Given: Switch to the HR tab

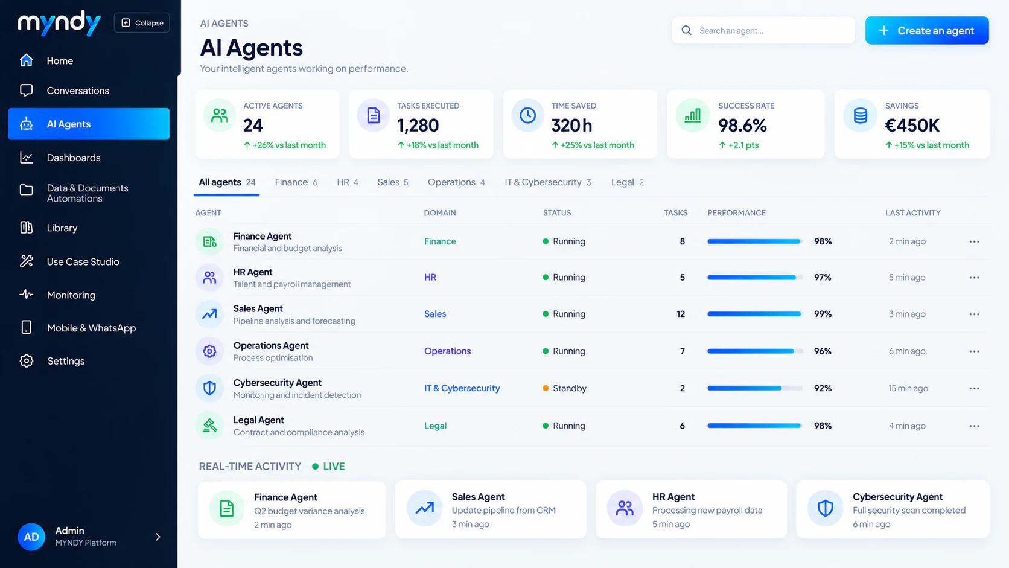Looking at the screenshot, I should pyautogui.click(x=348, y=182).
